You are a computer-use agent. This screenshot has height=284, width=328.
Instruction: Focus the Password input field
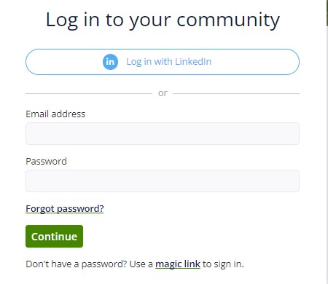[163, 181]
